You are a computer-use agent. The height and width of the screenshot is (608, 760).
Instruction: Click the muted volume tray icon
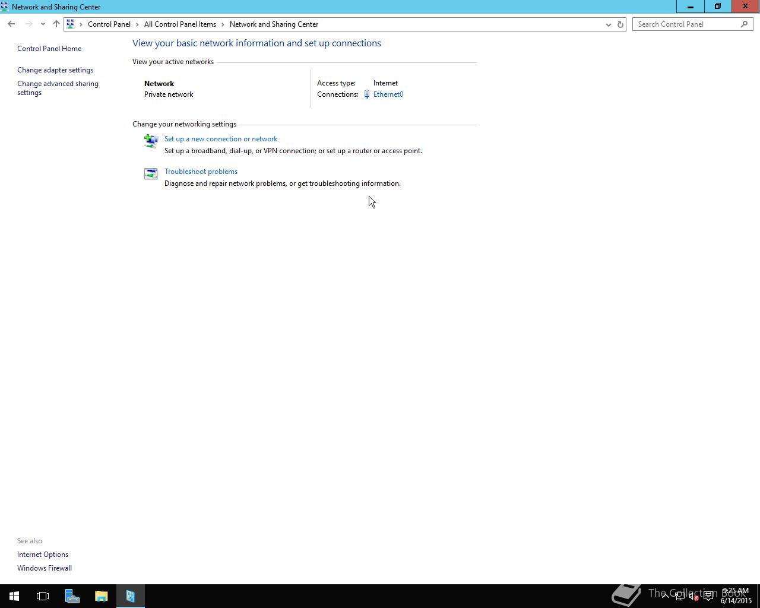[x=693, y=596]
